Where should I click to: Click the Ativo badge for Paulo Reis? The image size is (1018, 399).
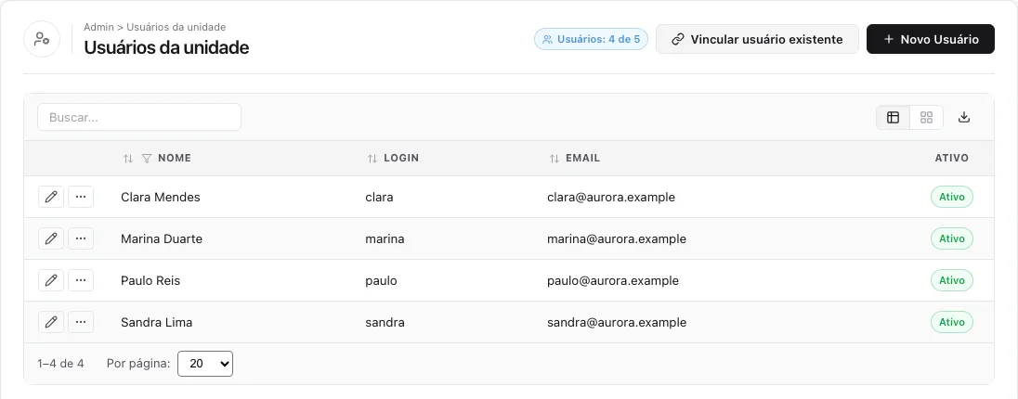952,280
